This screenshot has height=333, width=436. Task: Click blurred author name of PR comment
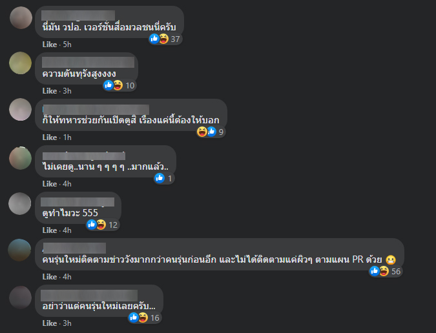point(74,248)
